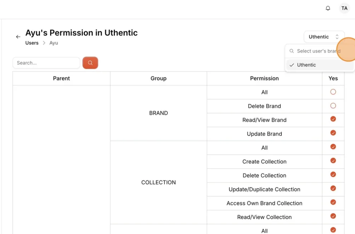Uncheck Access Own Brand Collection permission

(x=333, y=202)
